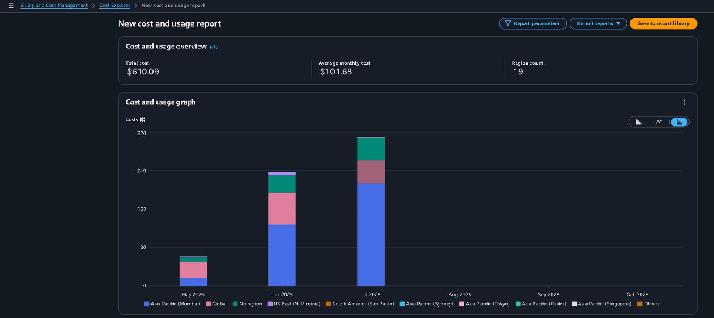Switch to grouped bar chart view
The height and width of the screenshot is (318, 714).
click(639, 122)
